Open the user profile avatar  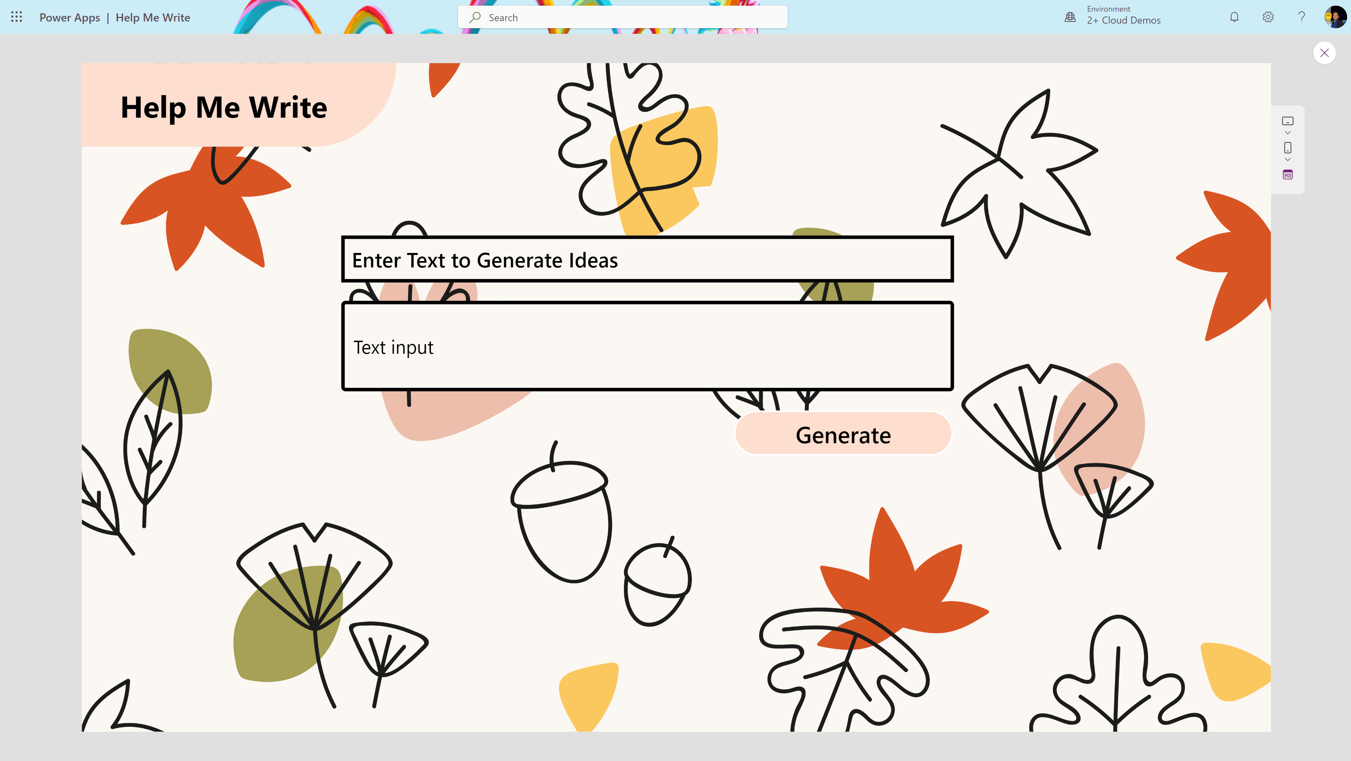[x=1335, y=17]
